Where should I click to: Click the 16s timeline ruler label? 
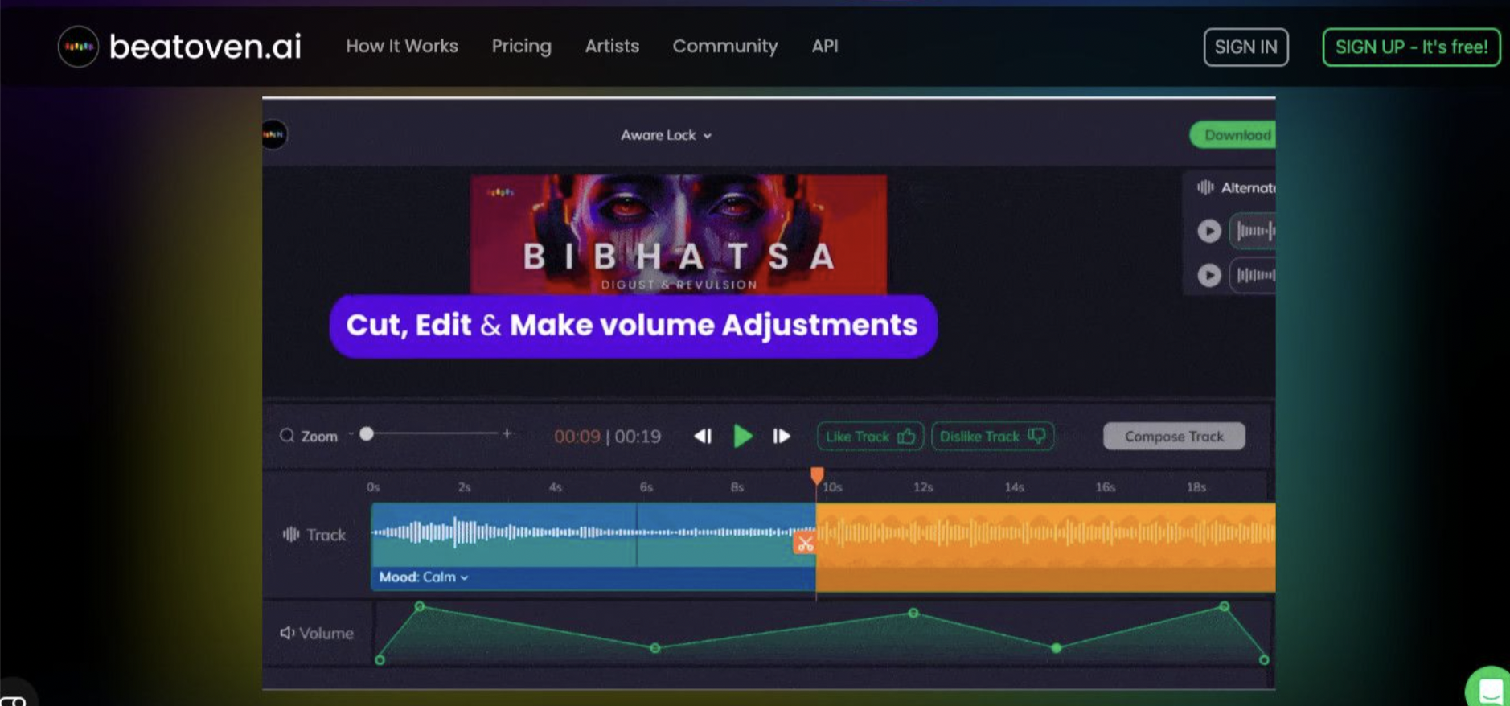click(1106, 487)
